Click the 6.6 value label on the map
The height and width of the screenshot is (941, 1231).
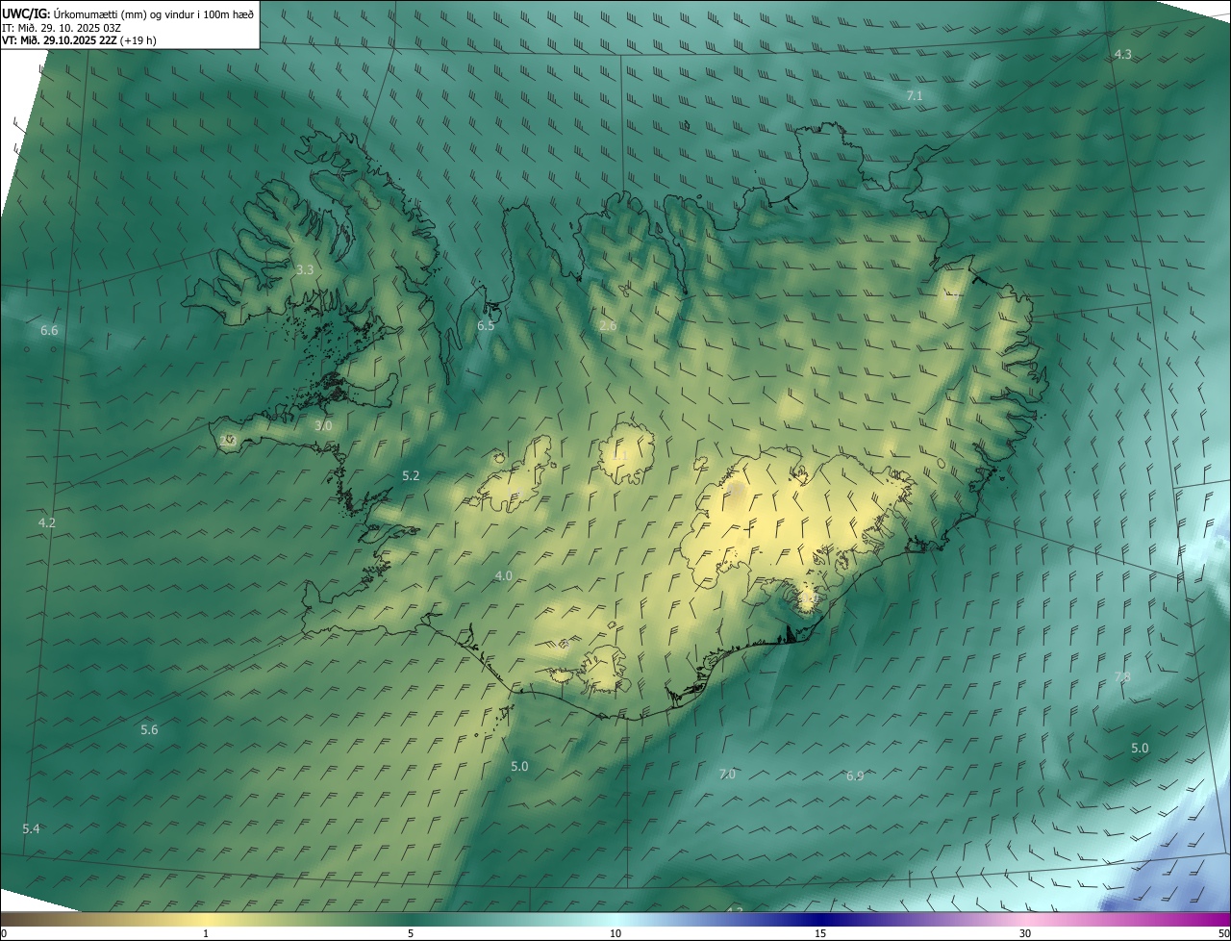coord(49,331)
